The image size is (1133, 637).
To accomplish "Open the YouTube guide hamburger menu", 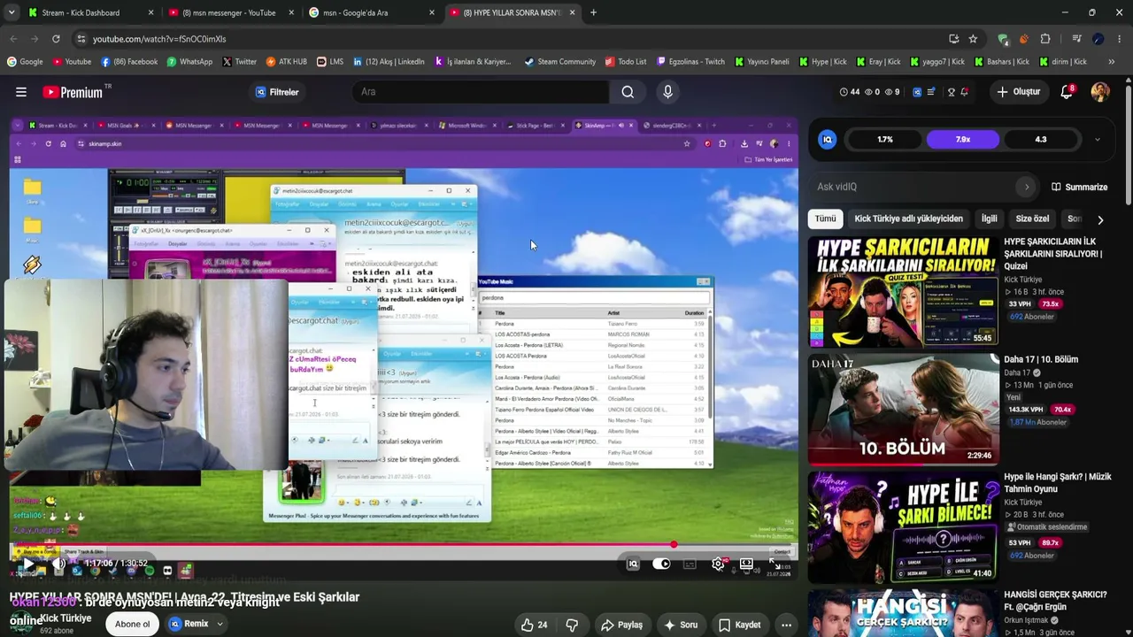I will [21, 92].
